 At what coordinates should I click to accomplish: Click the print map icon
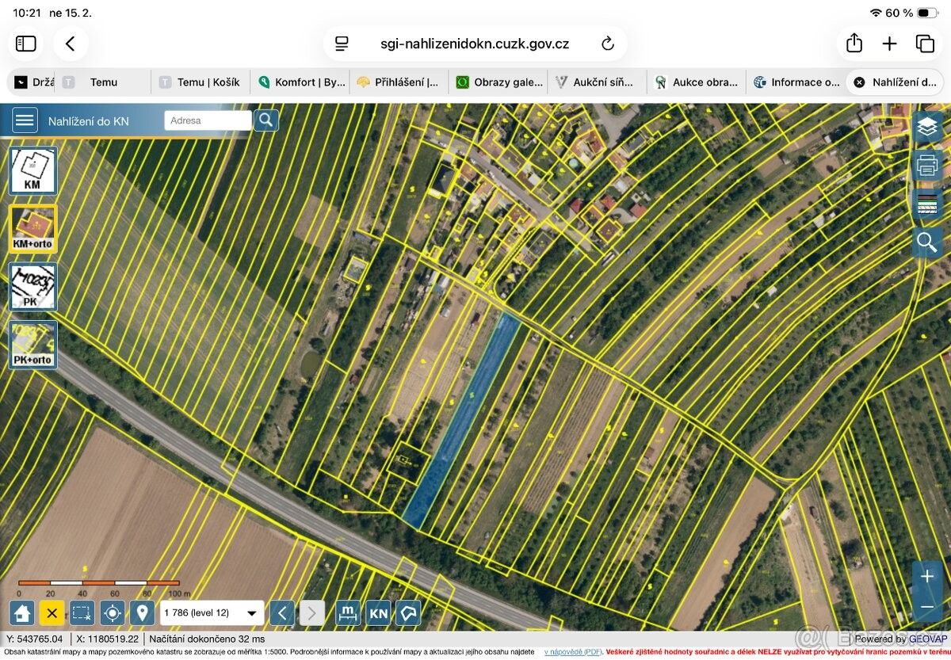point(927,166)
